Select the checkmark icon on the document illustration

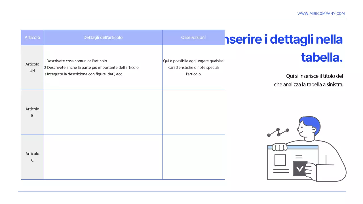tap(299, 168)
